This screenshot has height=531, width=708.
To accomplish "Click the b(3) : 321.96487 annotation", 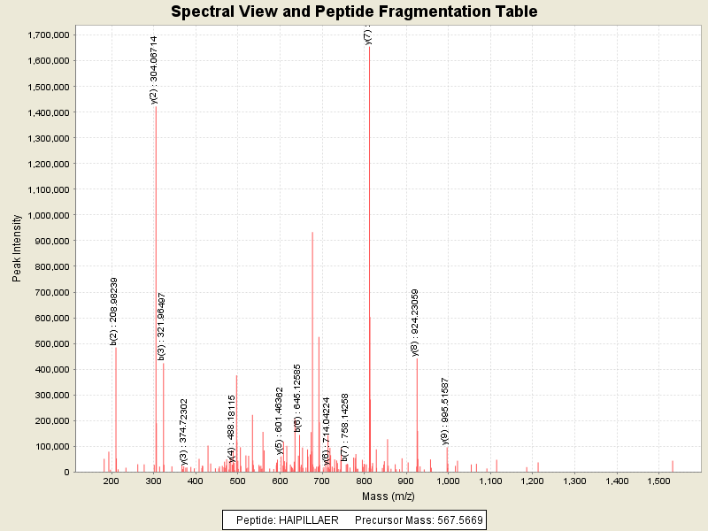I will 162,326.
